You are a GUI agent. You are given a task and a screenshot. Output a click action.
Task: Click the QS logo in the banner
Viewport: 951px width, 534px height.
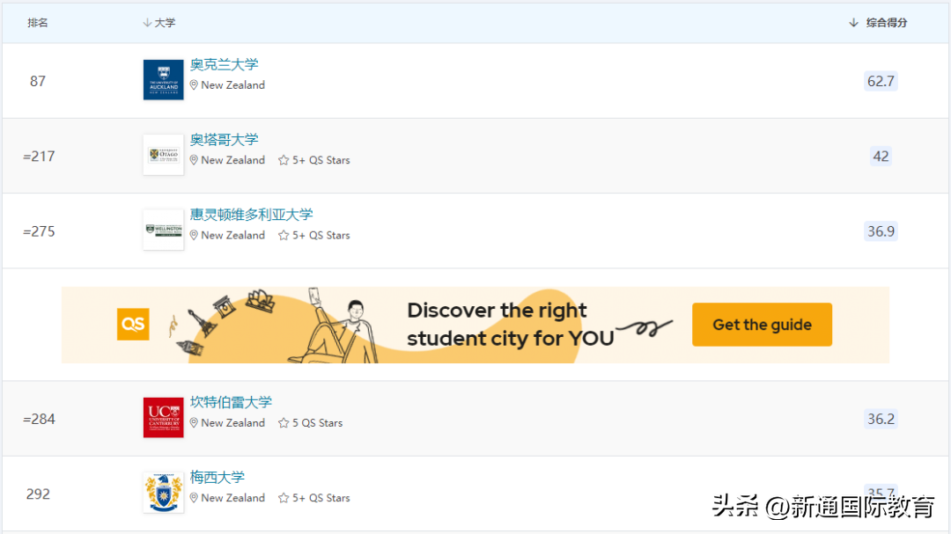pos(133,324)
